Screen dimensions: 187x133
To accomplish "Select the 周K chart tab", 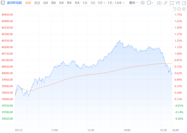I will tap(53, 3).
